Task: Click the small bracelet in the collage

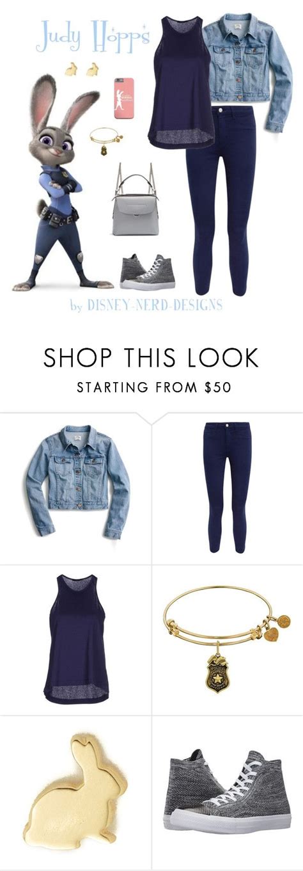Action: click(106, 140)
